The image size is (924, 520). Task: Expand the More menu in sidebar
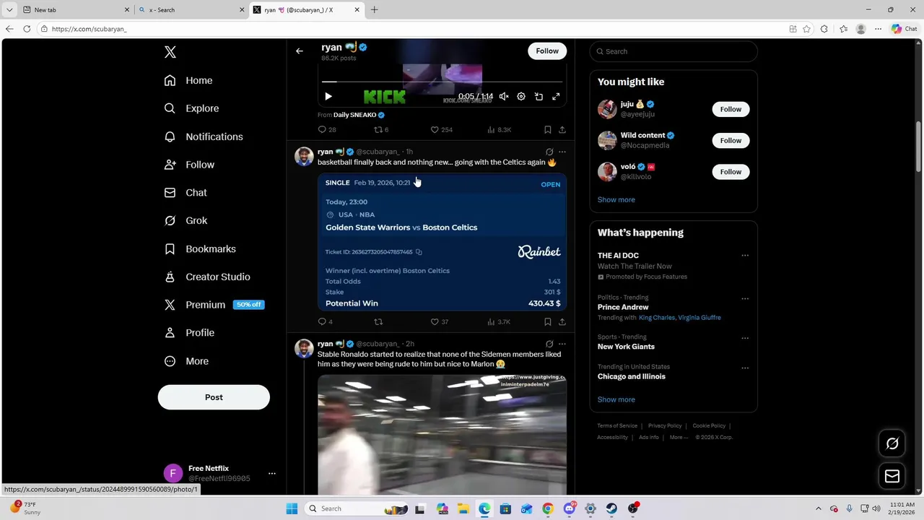click(186, 361)
